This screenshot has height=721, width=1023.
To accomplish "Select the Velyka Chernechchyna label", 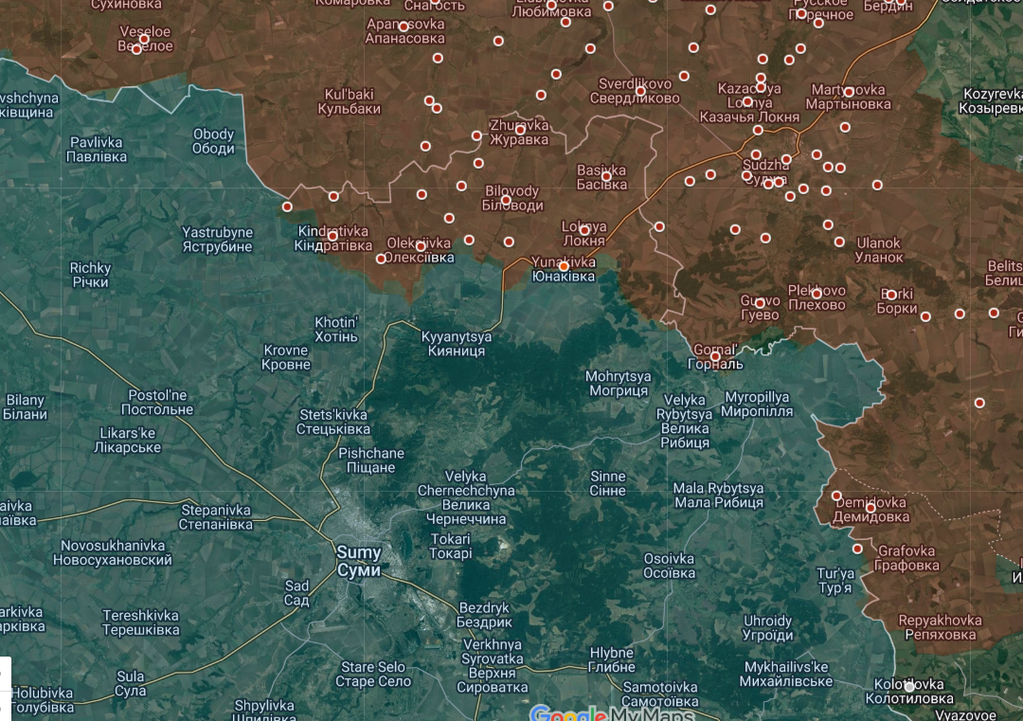I will point(466,497).
